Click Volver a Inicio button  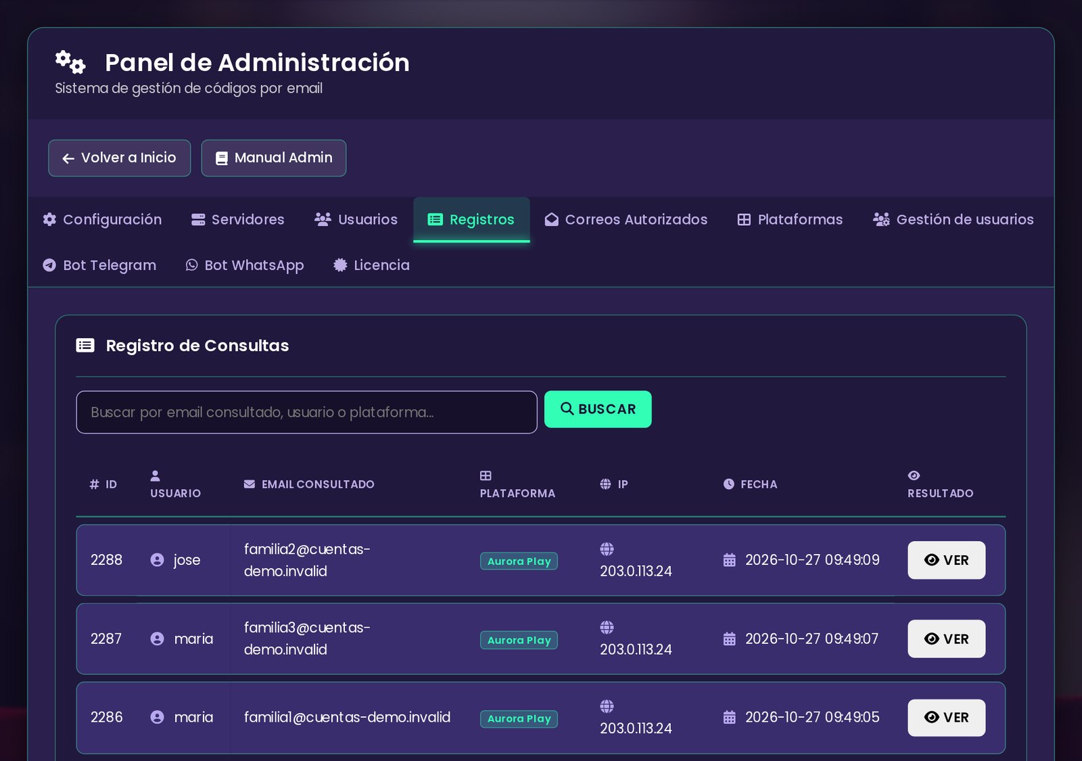click(120, 158)
